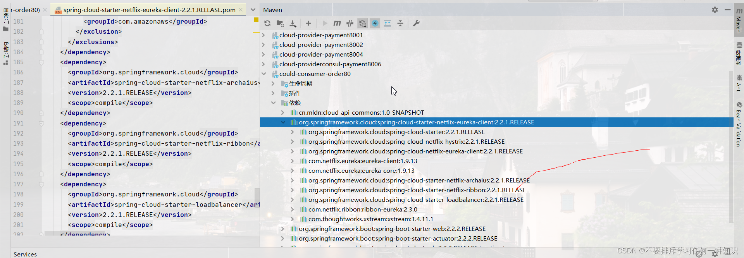744x258 pixels.
Task: Expand cloud-provider-payment8001 module
Action: [264, 35]
